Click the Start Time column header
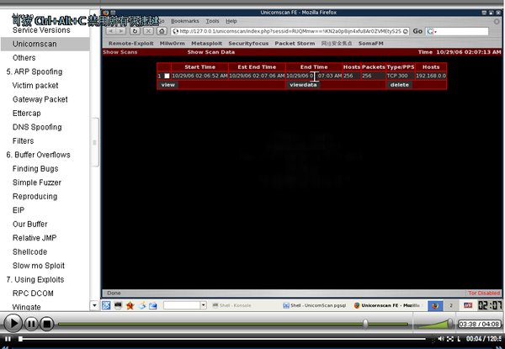 coord(199,67)
